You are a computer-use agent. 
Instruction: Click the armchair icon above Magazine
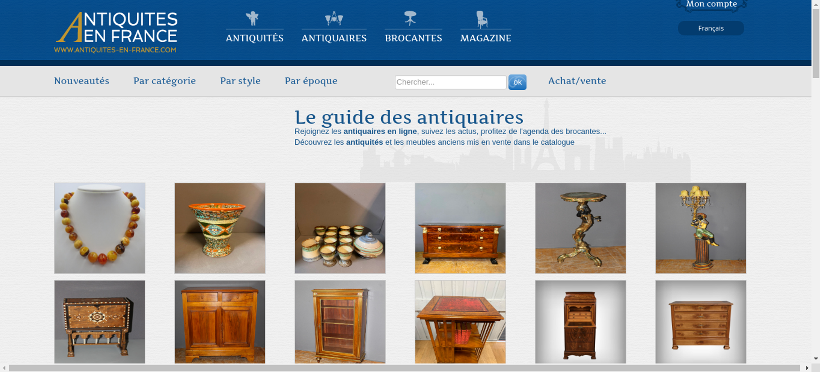coord(482,19)
